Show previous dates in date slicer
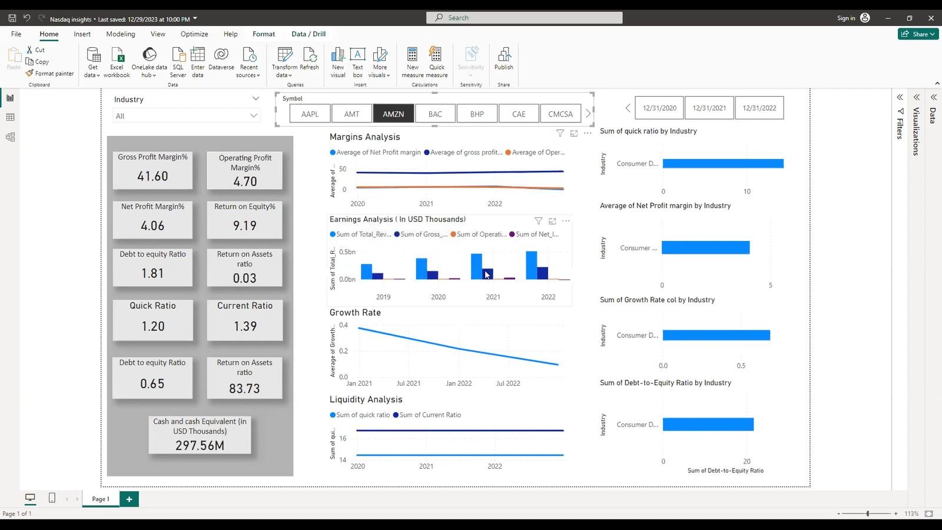This screenshot has width=942, height=530. pos(628,108)
